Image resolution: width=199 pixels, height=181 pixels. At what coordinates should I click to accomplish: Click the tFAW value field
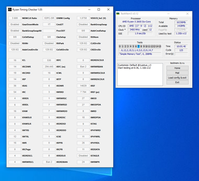coord(15,111)
